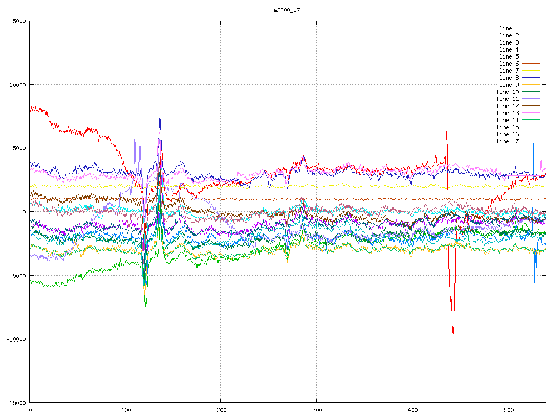Screen dimensions: 556x417
Task: Select the 300 x-axis tick label
Action: (x=317, y=410)
